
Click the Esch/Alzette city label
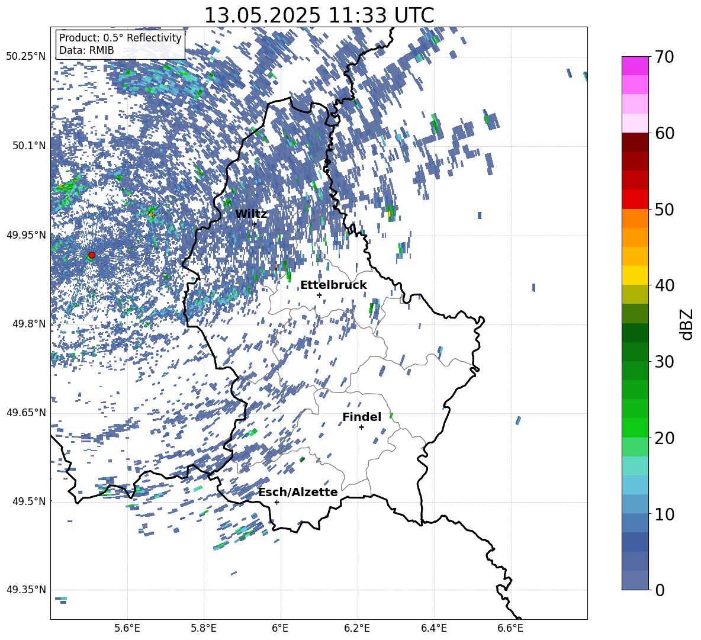(x=298, y=492)
